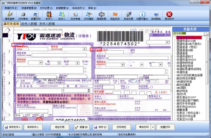Click the 打印单张 printer icon

click(23, 15)
